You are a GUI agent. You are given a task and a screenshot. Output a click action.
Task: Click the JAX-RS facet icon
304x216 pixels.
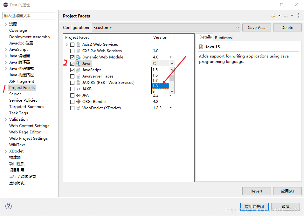pos(78,83)
